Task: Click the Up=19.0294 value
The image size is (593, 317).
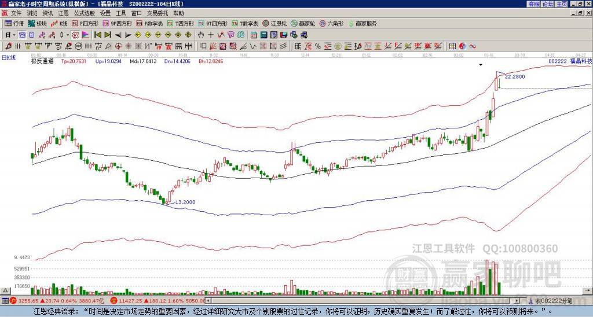Action: (x=108, y=61)
